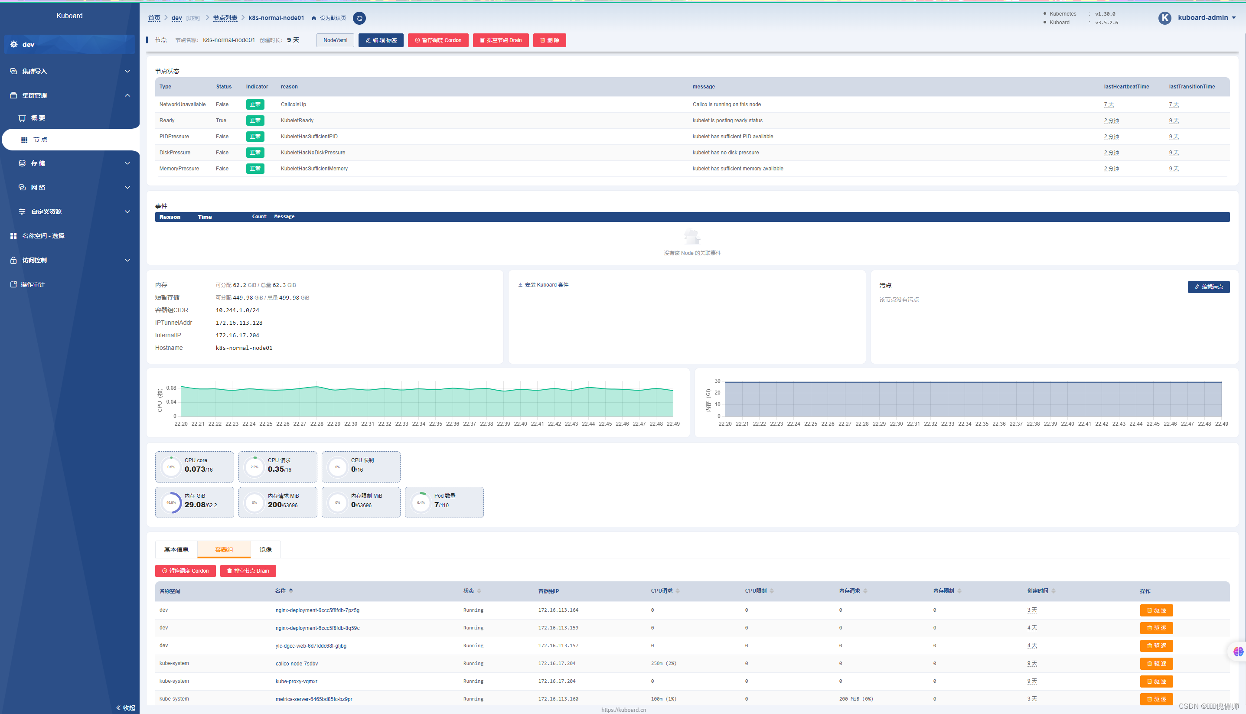Click the 操作审计 sidebar icon
The image size is (1246, 714).
[13, 284]
